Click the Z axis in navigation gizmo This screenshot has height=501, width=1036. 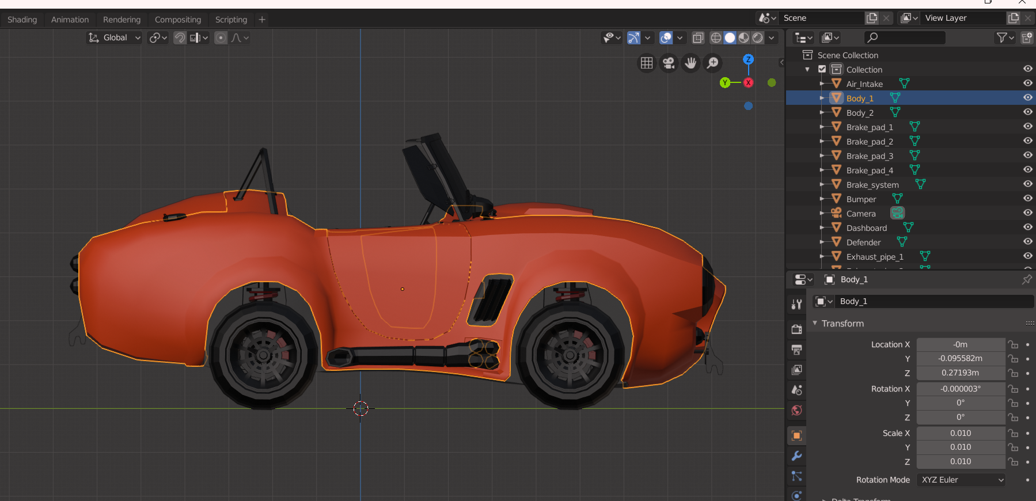(748, 59)
